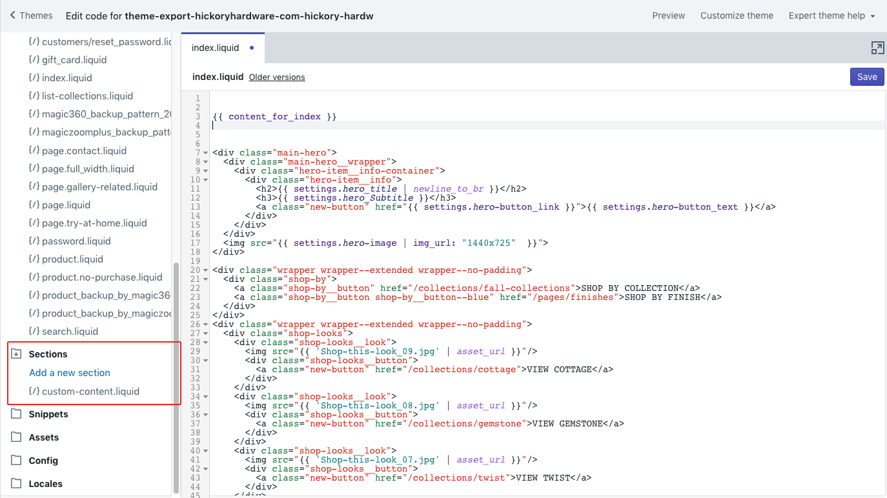
Task: Open custom-content.liquid section file
Action: 84,391
